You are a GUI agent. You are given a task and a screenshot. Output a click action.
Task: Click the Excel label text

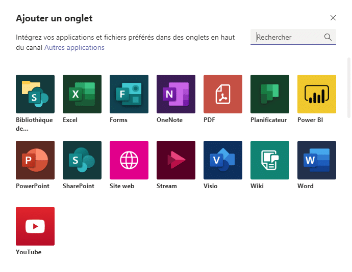(x=70, y=120)
